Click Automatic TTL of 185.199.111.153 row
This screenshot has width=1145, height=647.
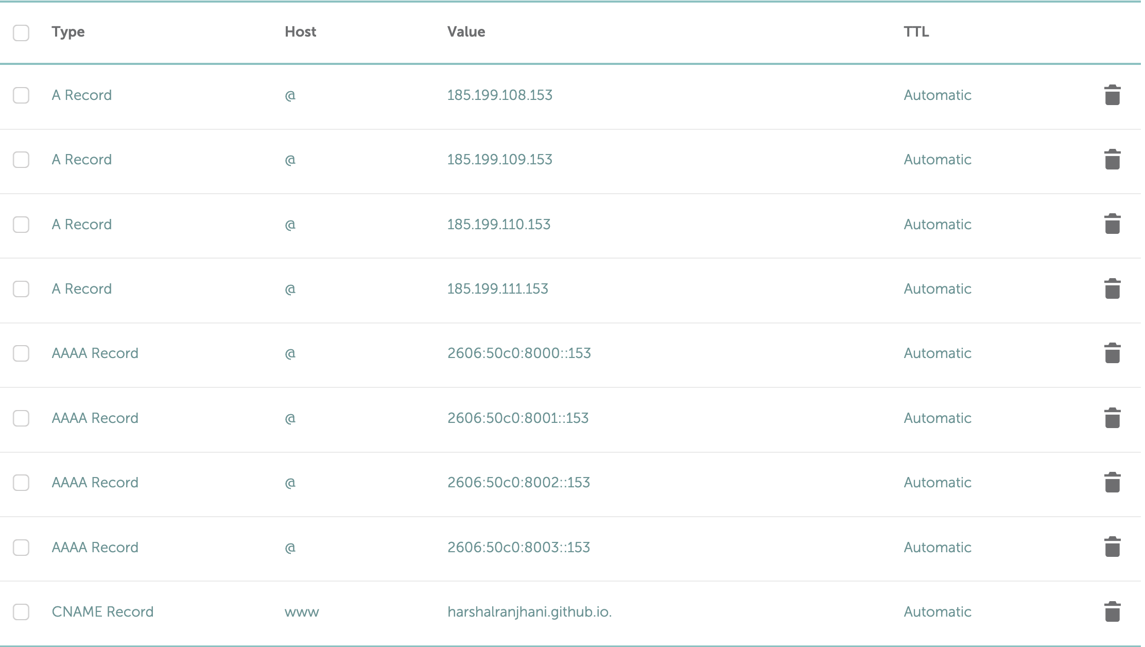(x=938, y=289)
